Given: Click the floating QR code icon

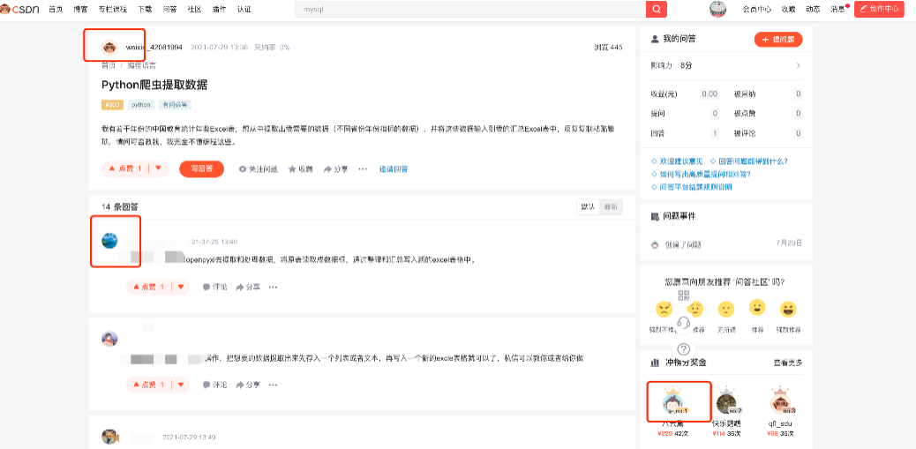Looking at the screenshot, I should (684, 296).
